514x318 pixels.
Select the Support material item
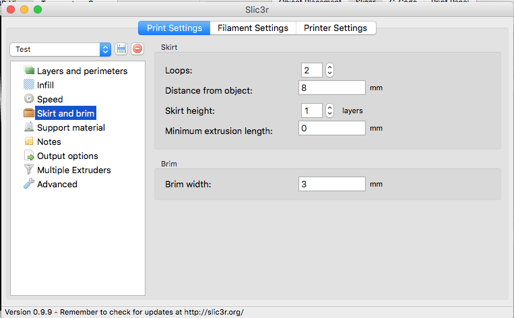[x=71, y=127]
